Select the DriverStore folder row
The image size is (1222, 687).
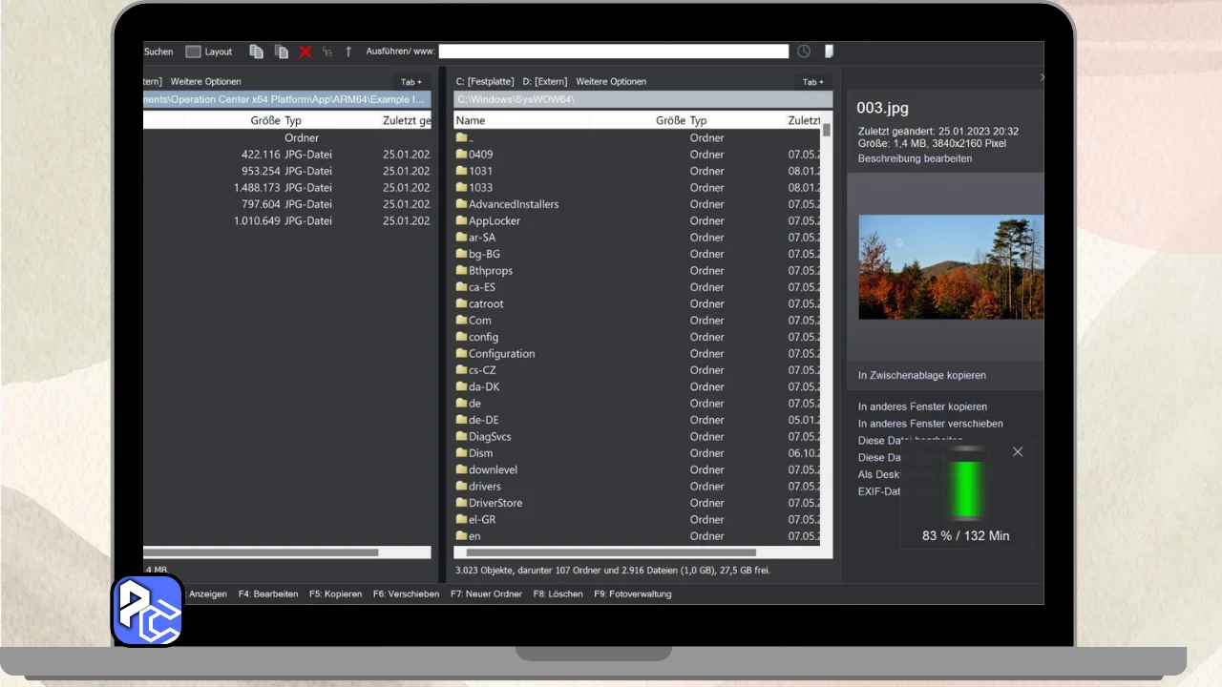point(495,503)
